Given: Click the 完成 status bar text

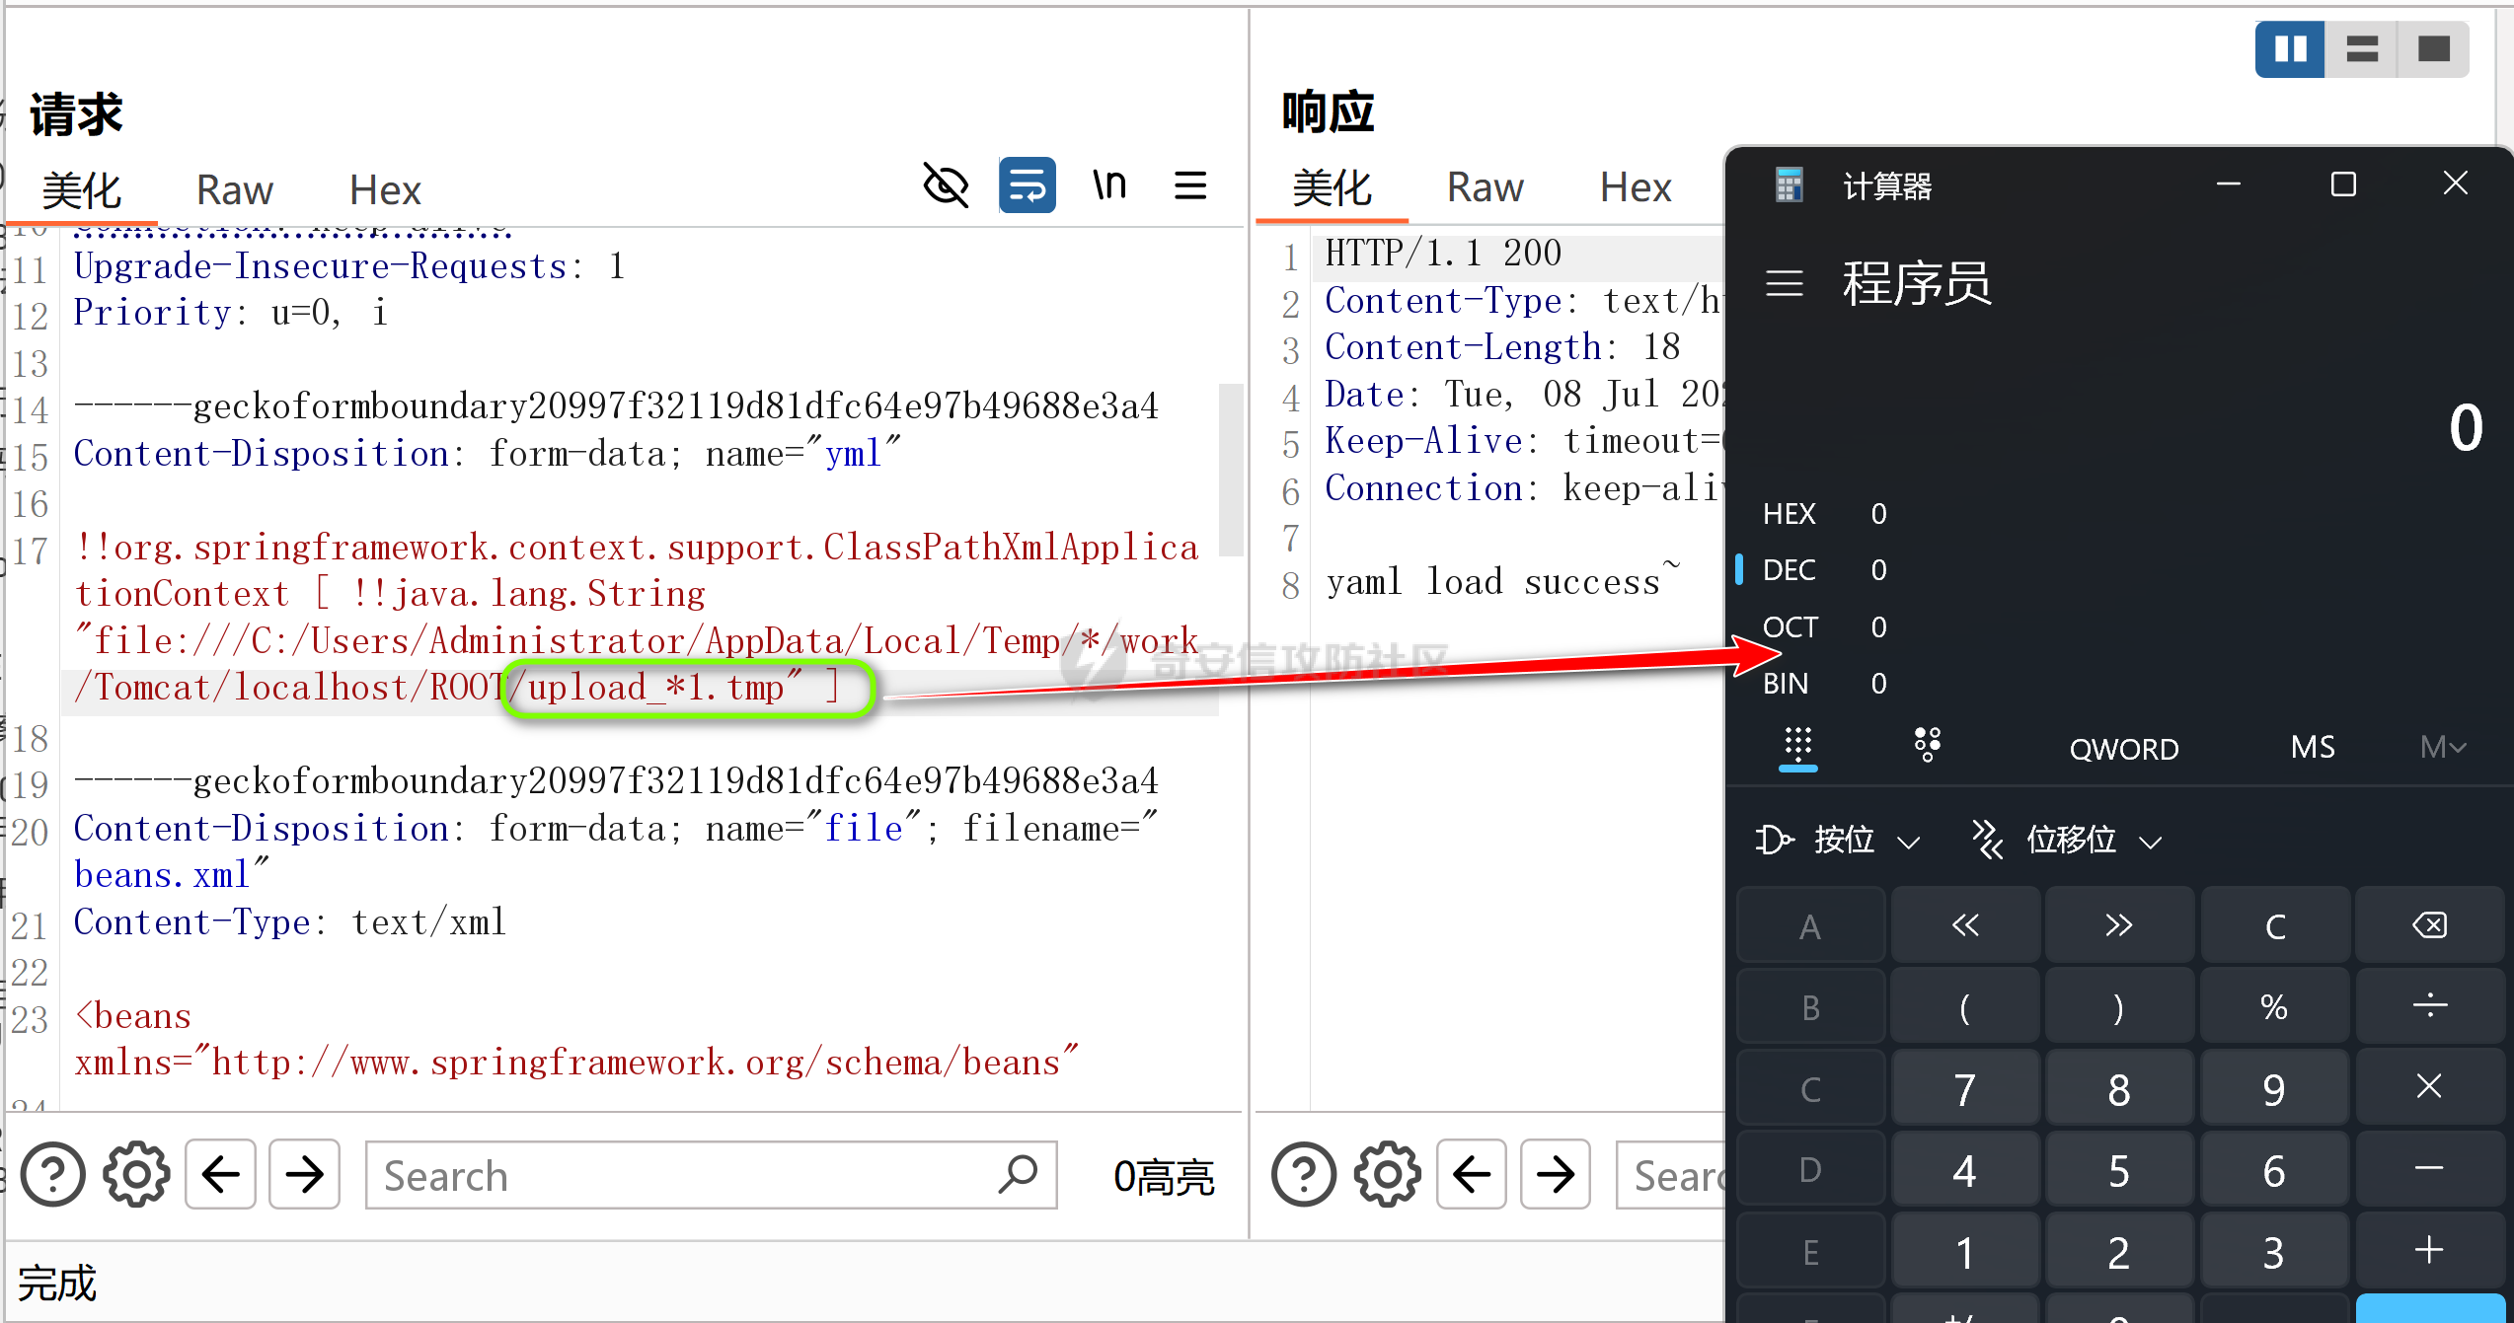Looking at the screenshot, I should pos(57,1283).
